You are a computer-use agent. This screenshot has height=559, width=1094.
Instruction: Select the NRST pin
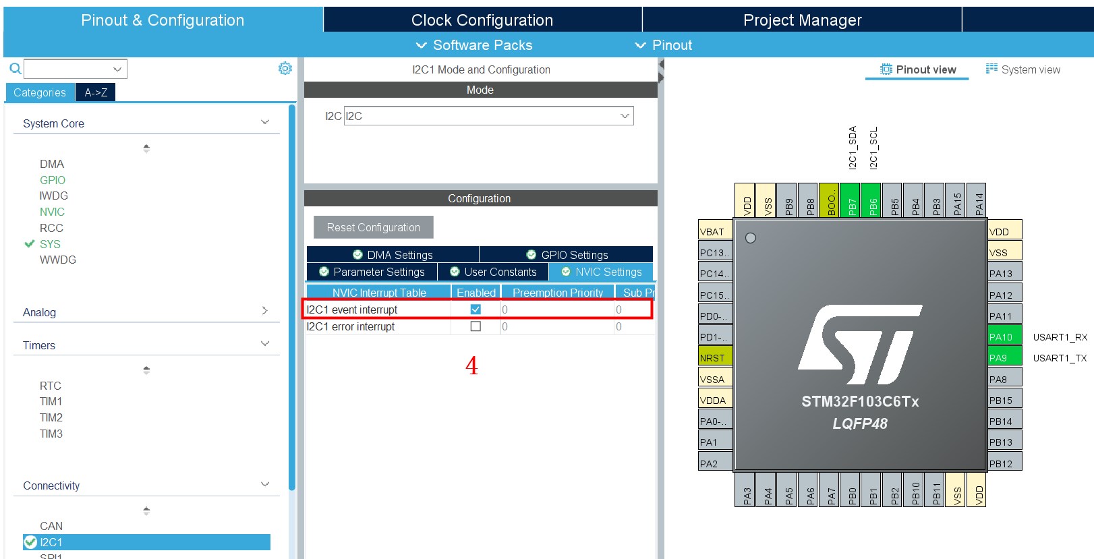(x=715, y=357)
